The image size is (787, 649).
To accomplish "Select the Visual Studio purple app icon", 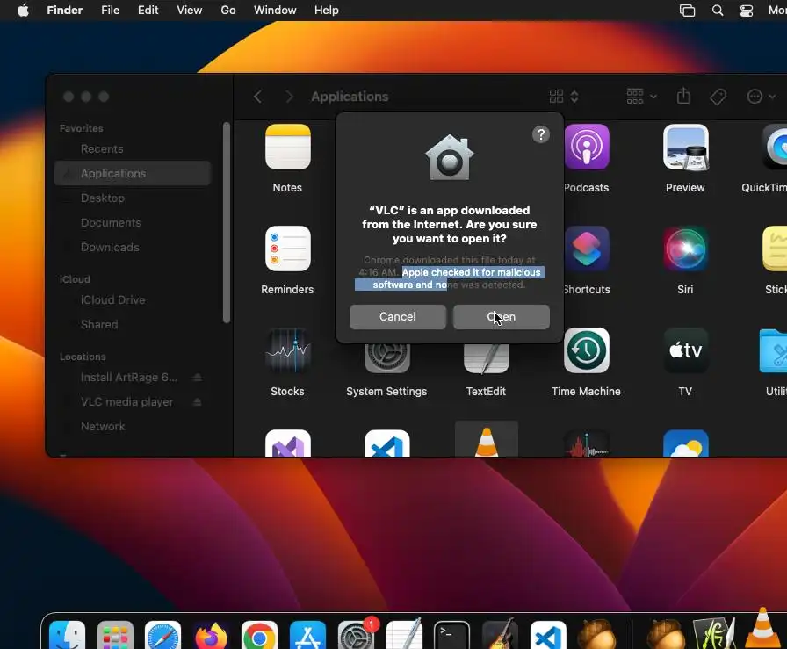I will click(x=287, y=443).
